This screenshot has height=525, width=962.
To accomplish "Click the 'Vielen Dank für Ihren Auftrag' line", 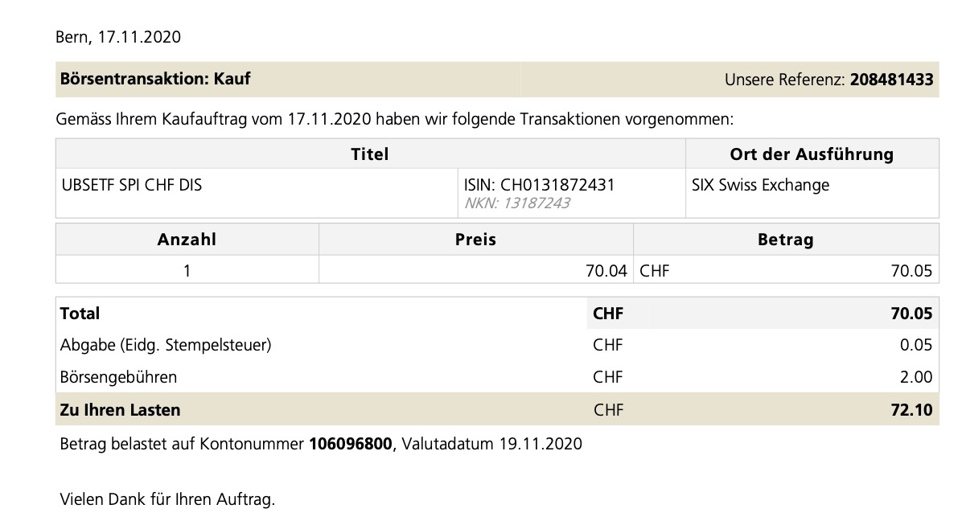I will (x=167, y=499).
